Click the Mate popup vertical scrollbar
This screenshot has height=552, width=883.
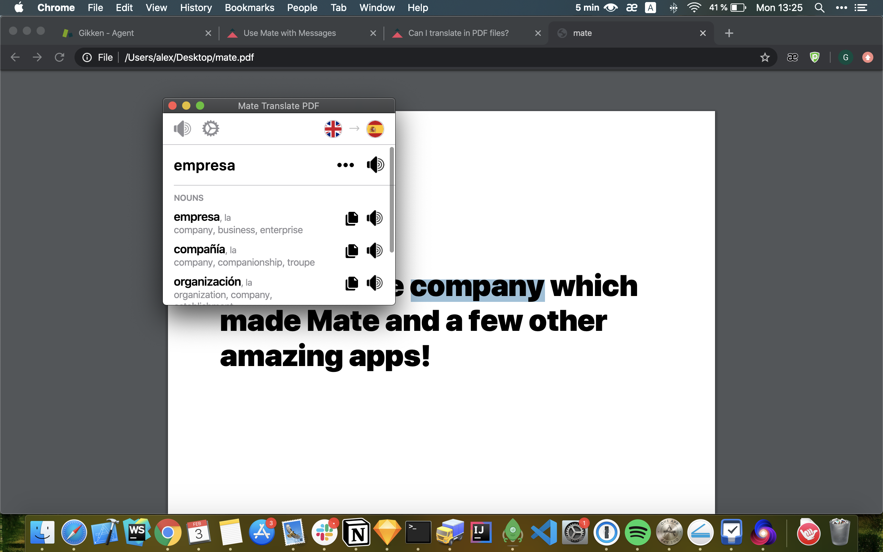coord(392,200)
